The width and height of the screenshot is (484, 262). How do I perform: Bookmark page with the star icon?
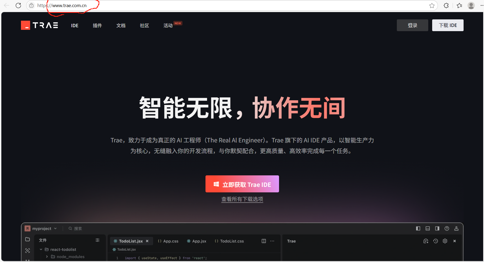tap(432, 5)
